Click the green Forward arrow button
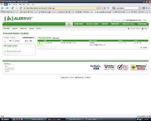Image resolution: width=151 pixels, height=121 pixels. coord(7,8)
